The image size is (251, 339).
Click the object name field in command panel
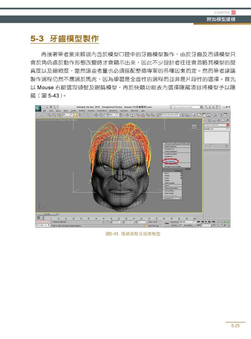215,125
